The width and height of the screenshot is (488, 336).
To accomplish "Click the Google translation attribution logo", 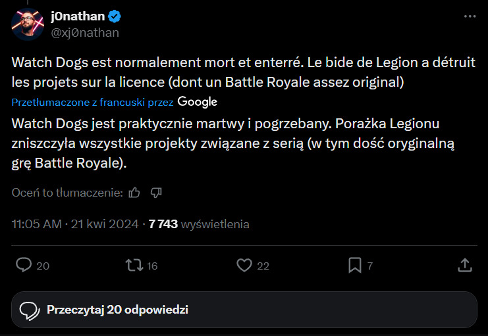I will point(197,102).
